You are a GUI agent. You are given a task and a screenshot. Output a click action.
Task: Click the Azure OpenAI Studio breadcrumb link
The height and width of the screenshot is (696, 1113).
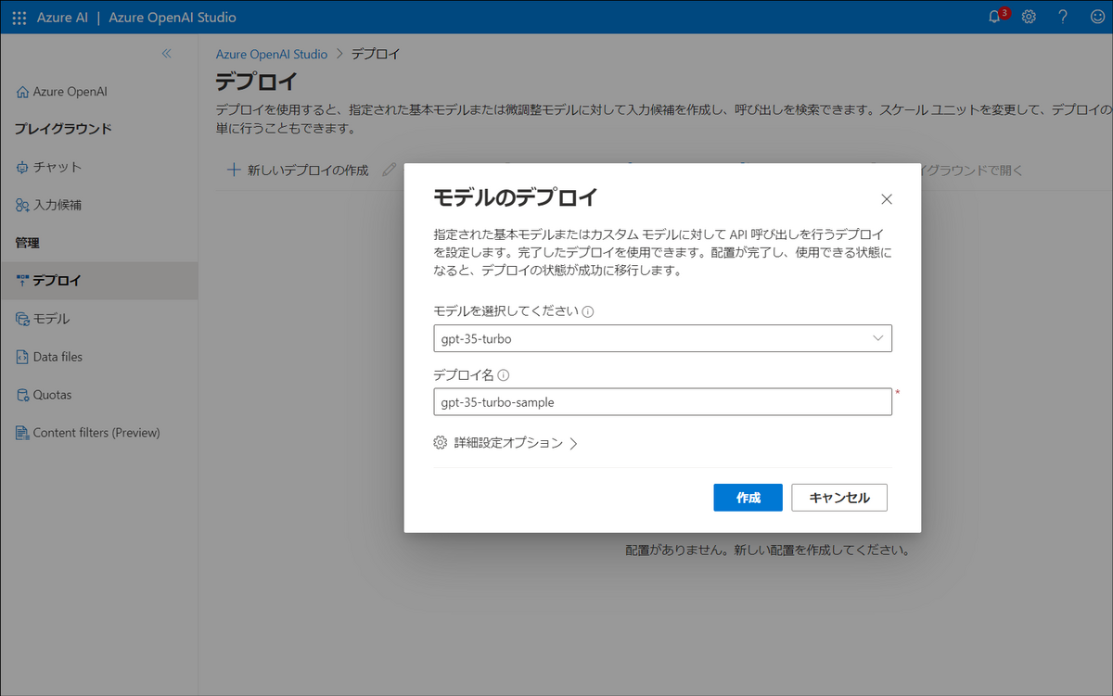272,54
